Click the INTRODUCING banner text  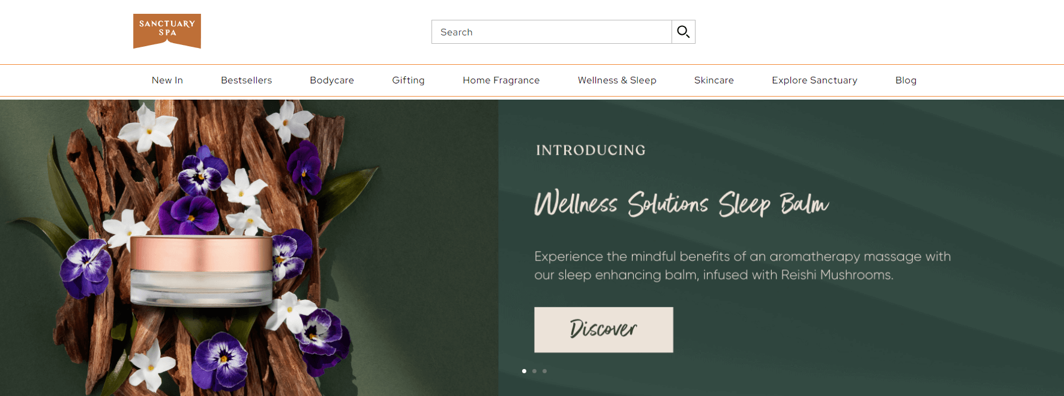click(x=591, y=150)
